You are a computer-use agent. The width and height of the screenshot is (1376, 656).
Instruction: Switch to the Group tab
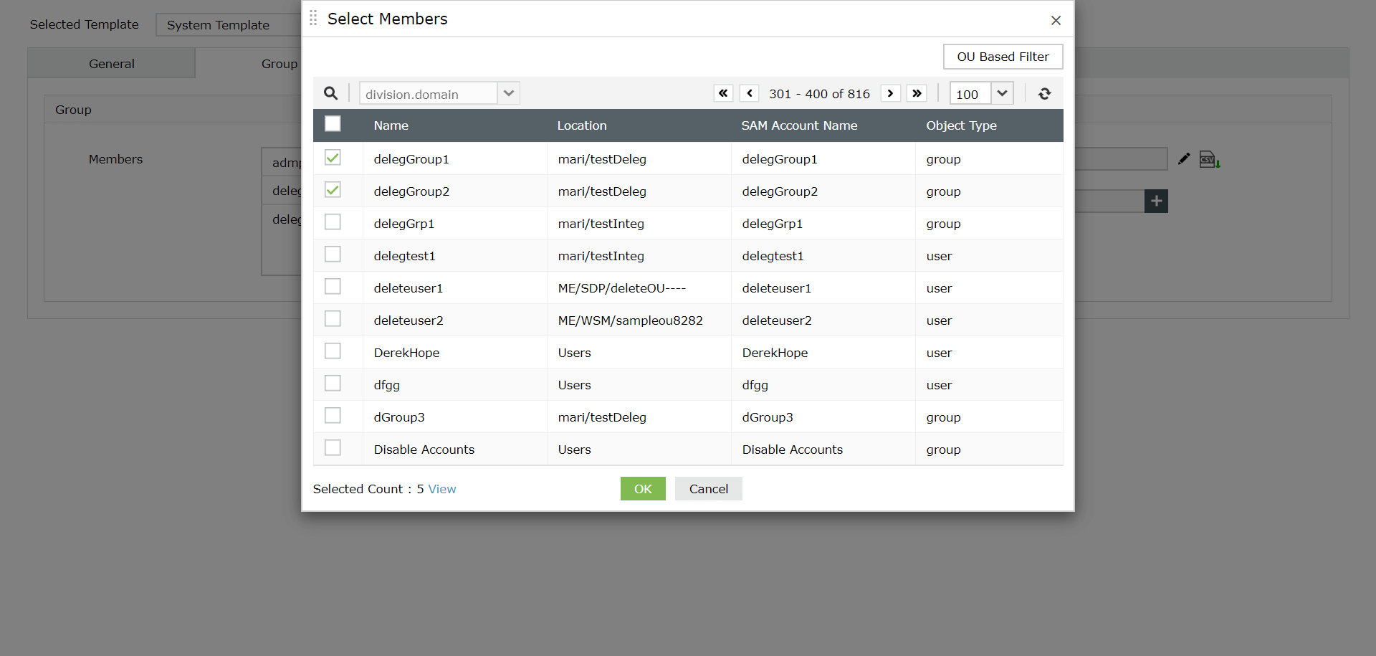[279, 64]
